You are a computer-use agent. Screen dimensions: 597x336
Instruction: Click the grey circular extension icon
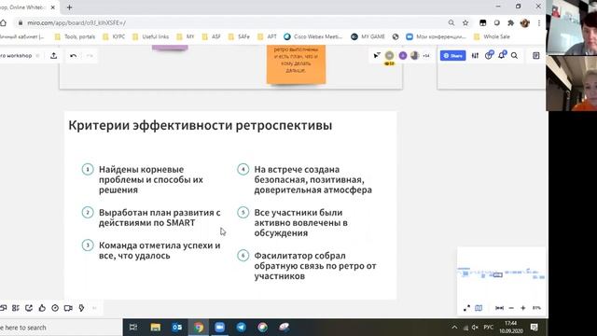click(x=497, y=22)
